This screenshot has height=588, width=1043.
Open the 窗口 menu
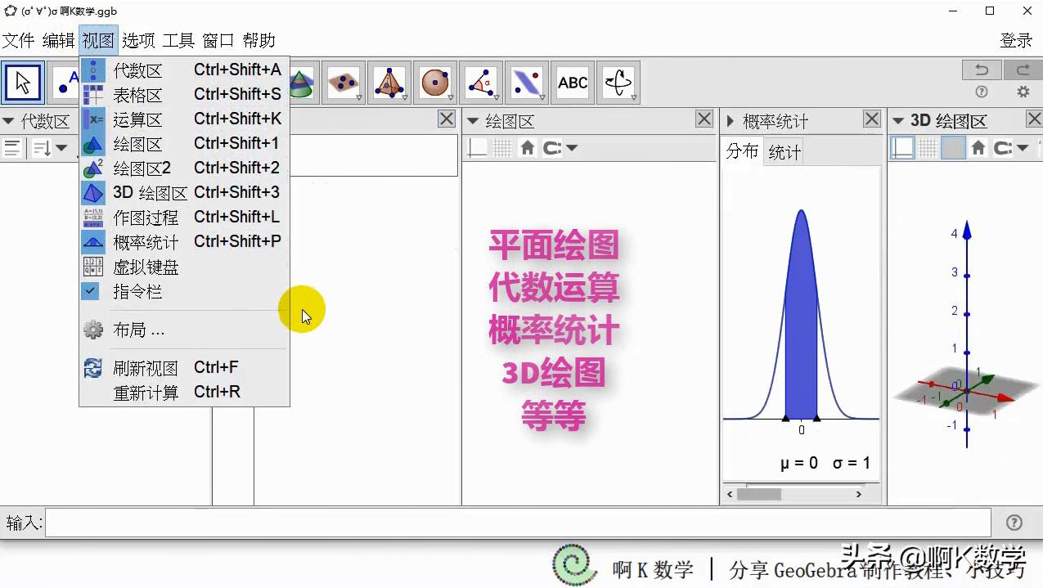[218, 40]
